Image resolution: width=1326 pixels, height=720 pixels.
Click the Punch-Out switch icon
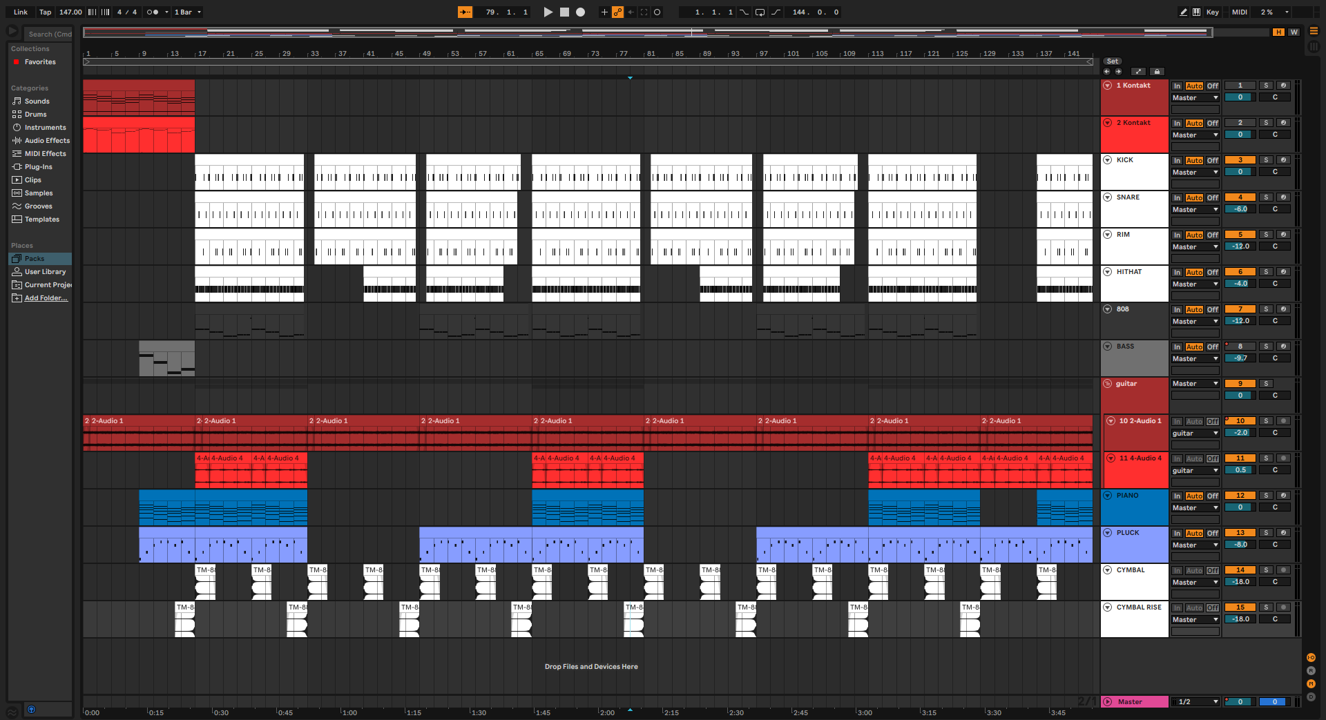pyautogui.click(x=776, y=12)
